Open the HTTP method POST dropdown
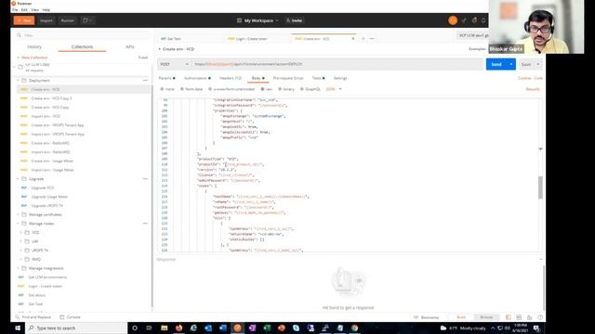 pyautogui.click(x=174, y=64)
